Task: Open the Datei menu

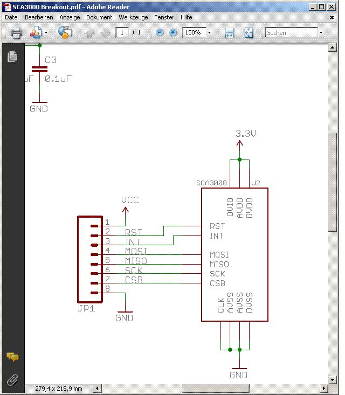Action: tap(12, 17)
